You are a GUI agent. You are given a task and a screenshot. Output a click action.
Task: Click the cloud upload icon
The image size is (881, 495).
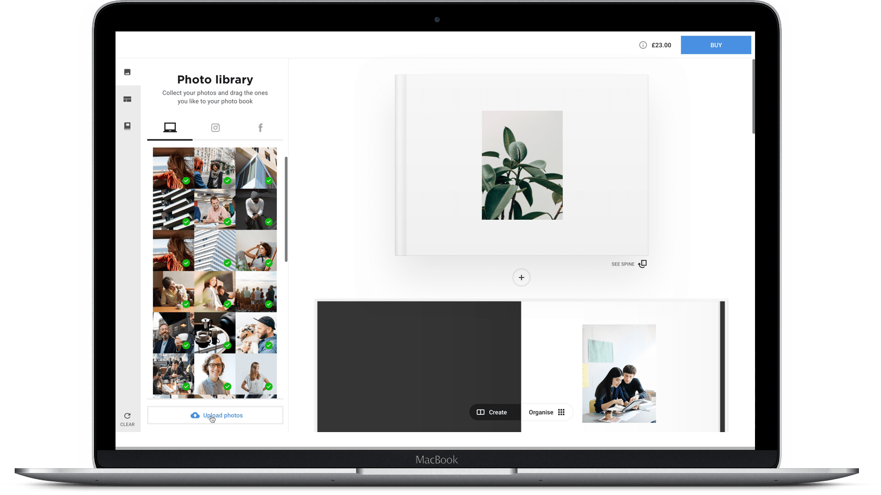(x=195, y=415)
